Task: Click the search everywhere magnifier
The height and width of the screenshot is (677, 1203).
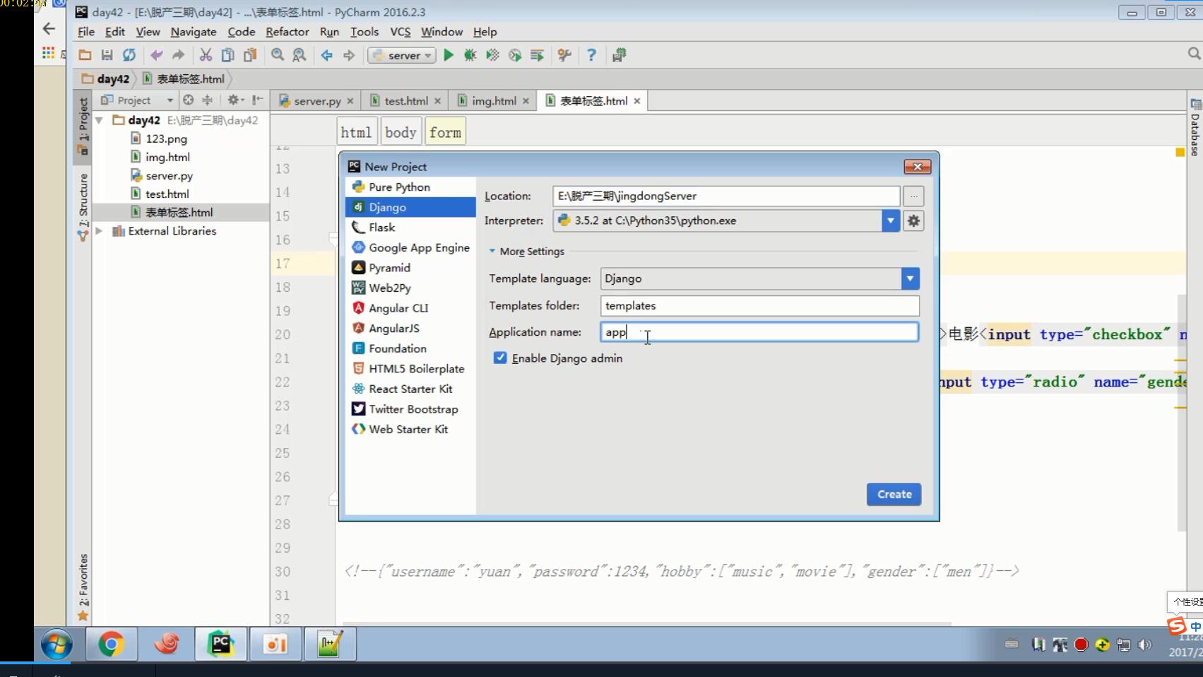Action: (1194, 54)
